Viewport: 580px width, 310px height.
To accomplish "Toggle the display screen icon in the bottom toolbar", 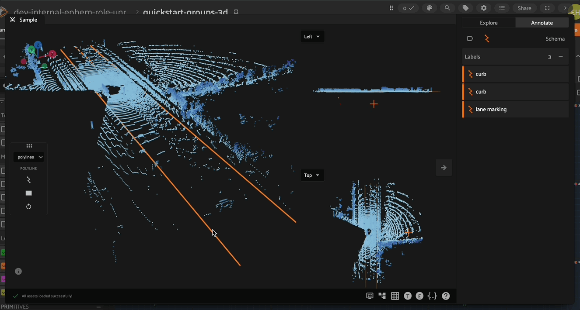I will 370,296.
